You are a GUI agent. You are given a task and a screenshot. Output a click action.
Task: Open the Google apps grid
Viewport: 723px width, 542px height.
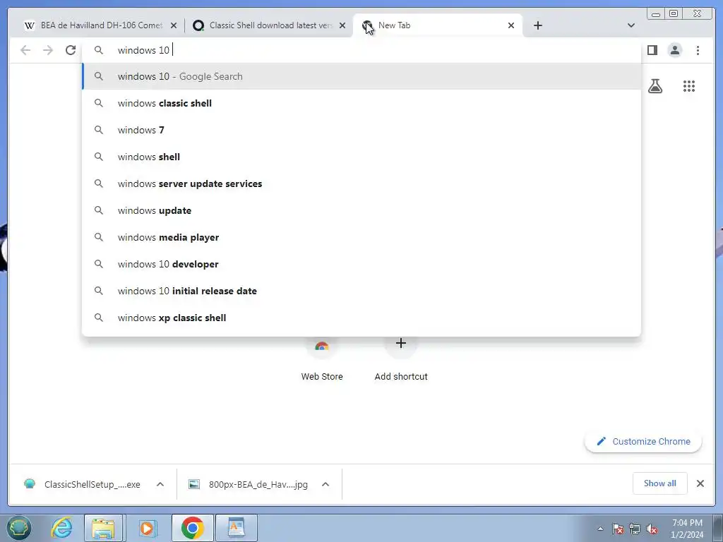pyautogui.click(x=689, y=86)
